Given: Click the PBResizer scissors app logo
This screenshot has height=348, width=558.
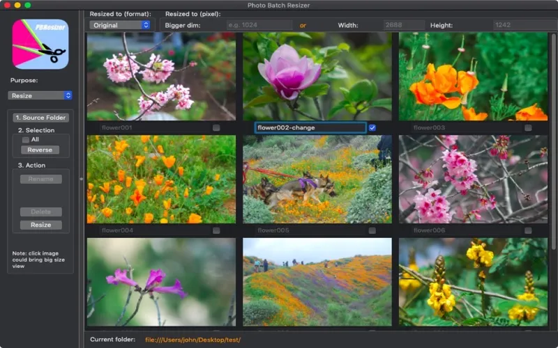Looking at the screenshot, I should (x=40, y=44).
